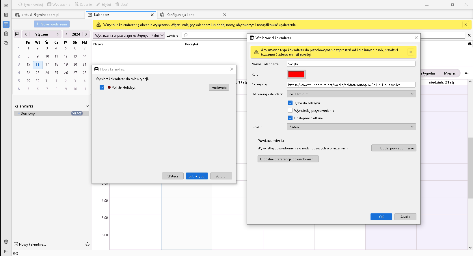Expand the event filter period dropdown
The height and width of the screenshot is (256, 473).
[129, 35]
